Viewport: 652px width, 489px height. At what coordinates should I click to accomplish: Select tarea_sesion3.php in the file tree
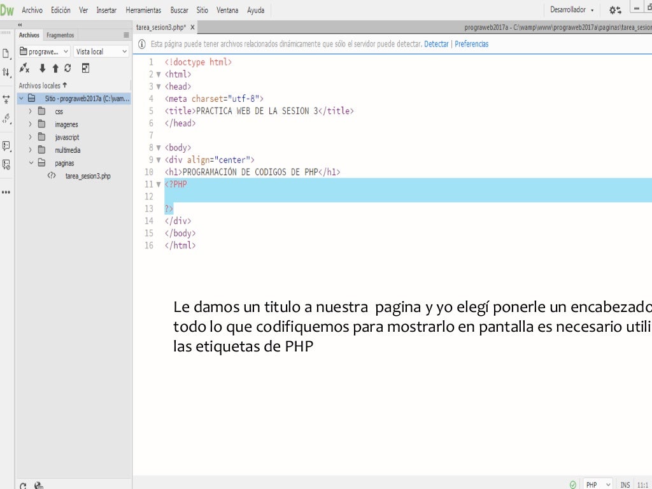(x=87, y=176)
